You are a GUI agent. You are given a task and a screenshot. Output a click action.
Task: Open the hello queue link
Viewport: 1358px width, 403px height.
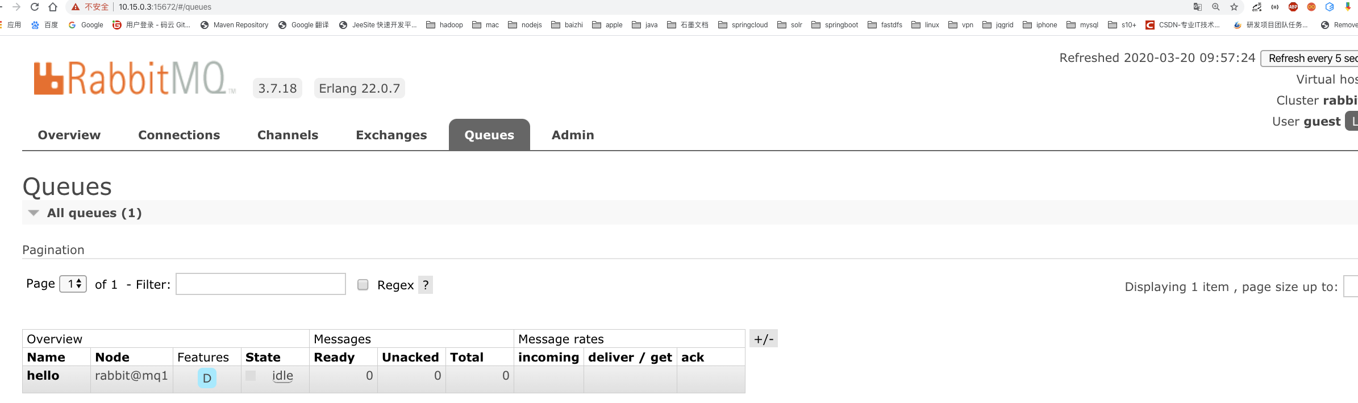(43, 376)
